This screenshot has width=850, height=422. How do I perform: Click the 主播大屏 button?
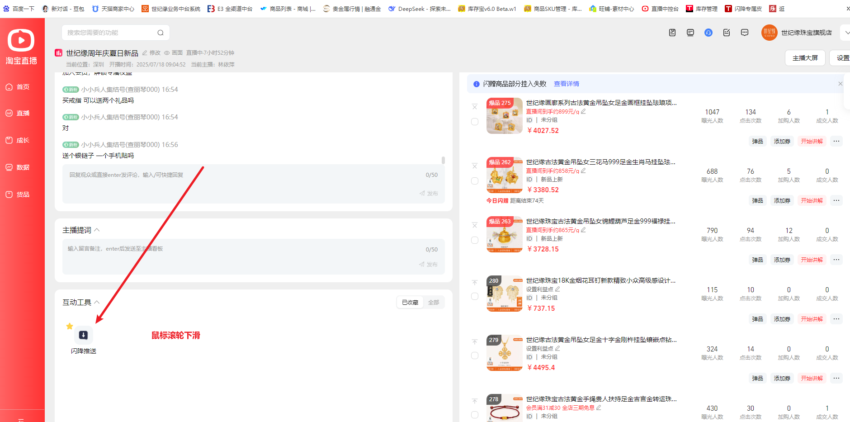[805, 58]
